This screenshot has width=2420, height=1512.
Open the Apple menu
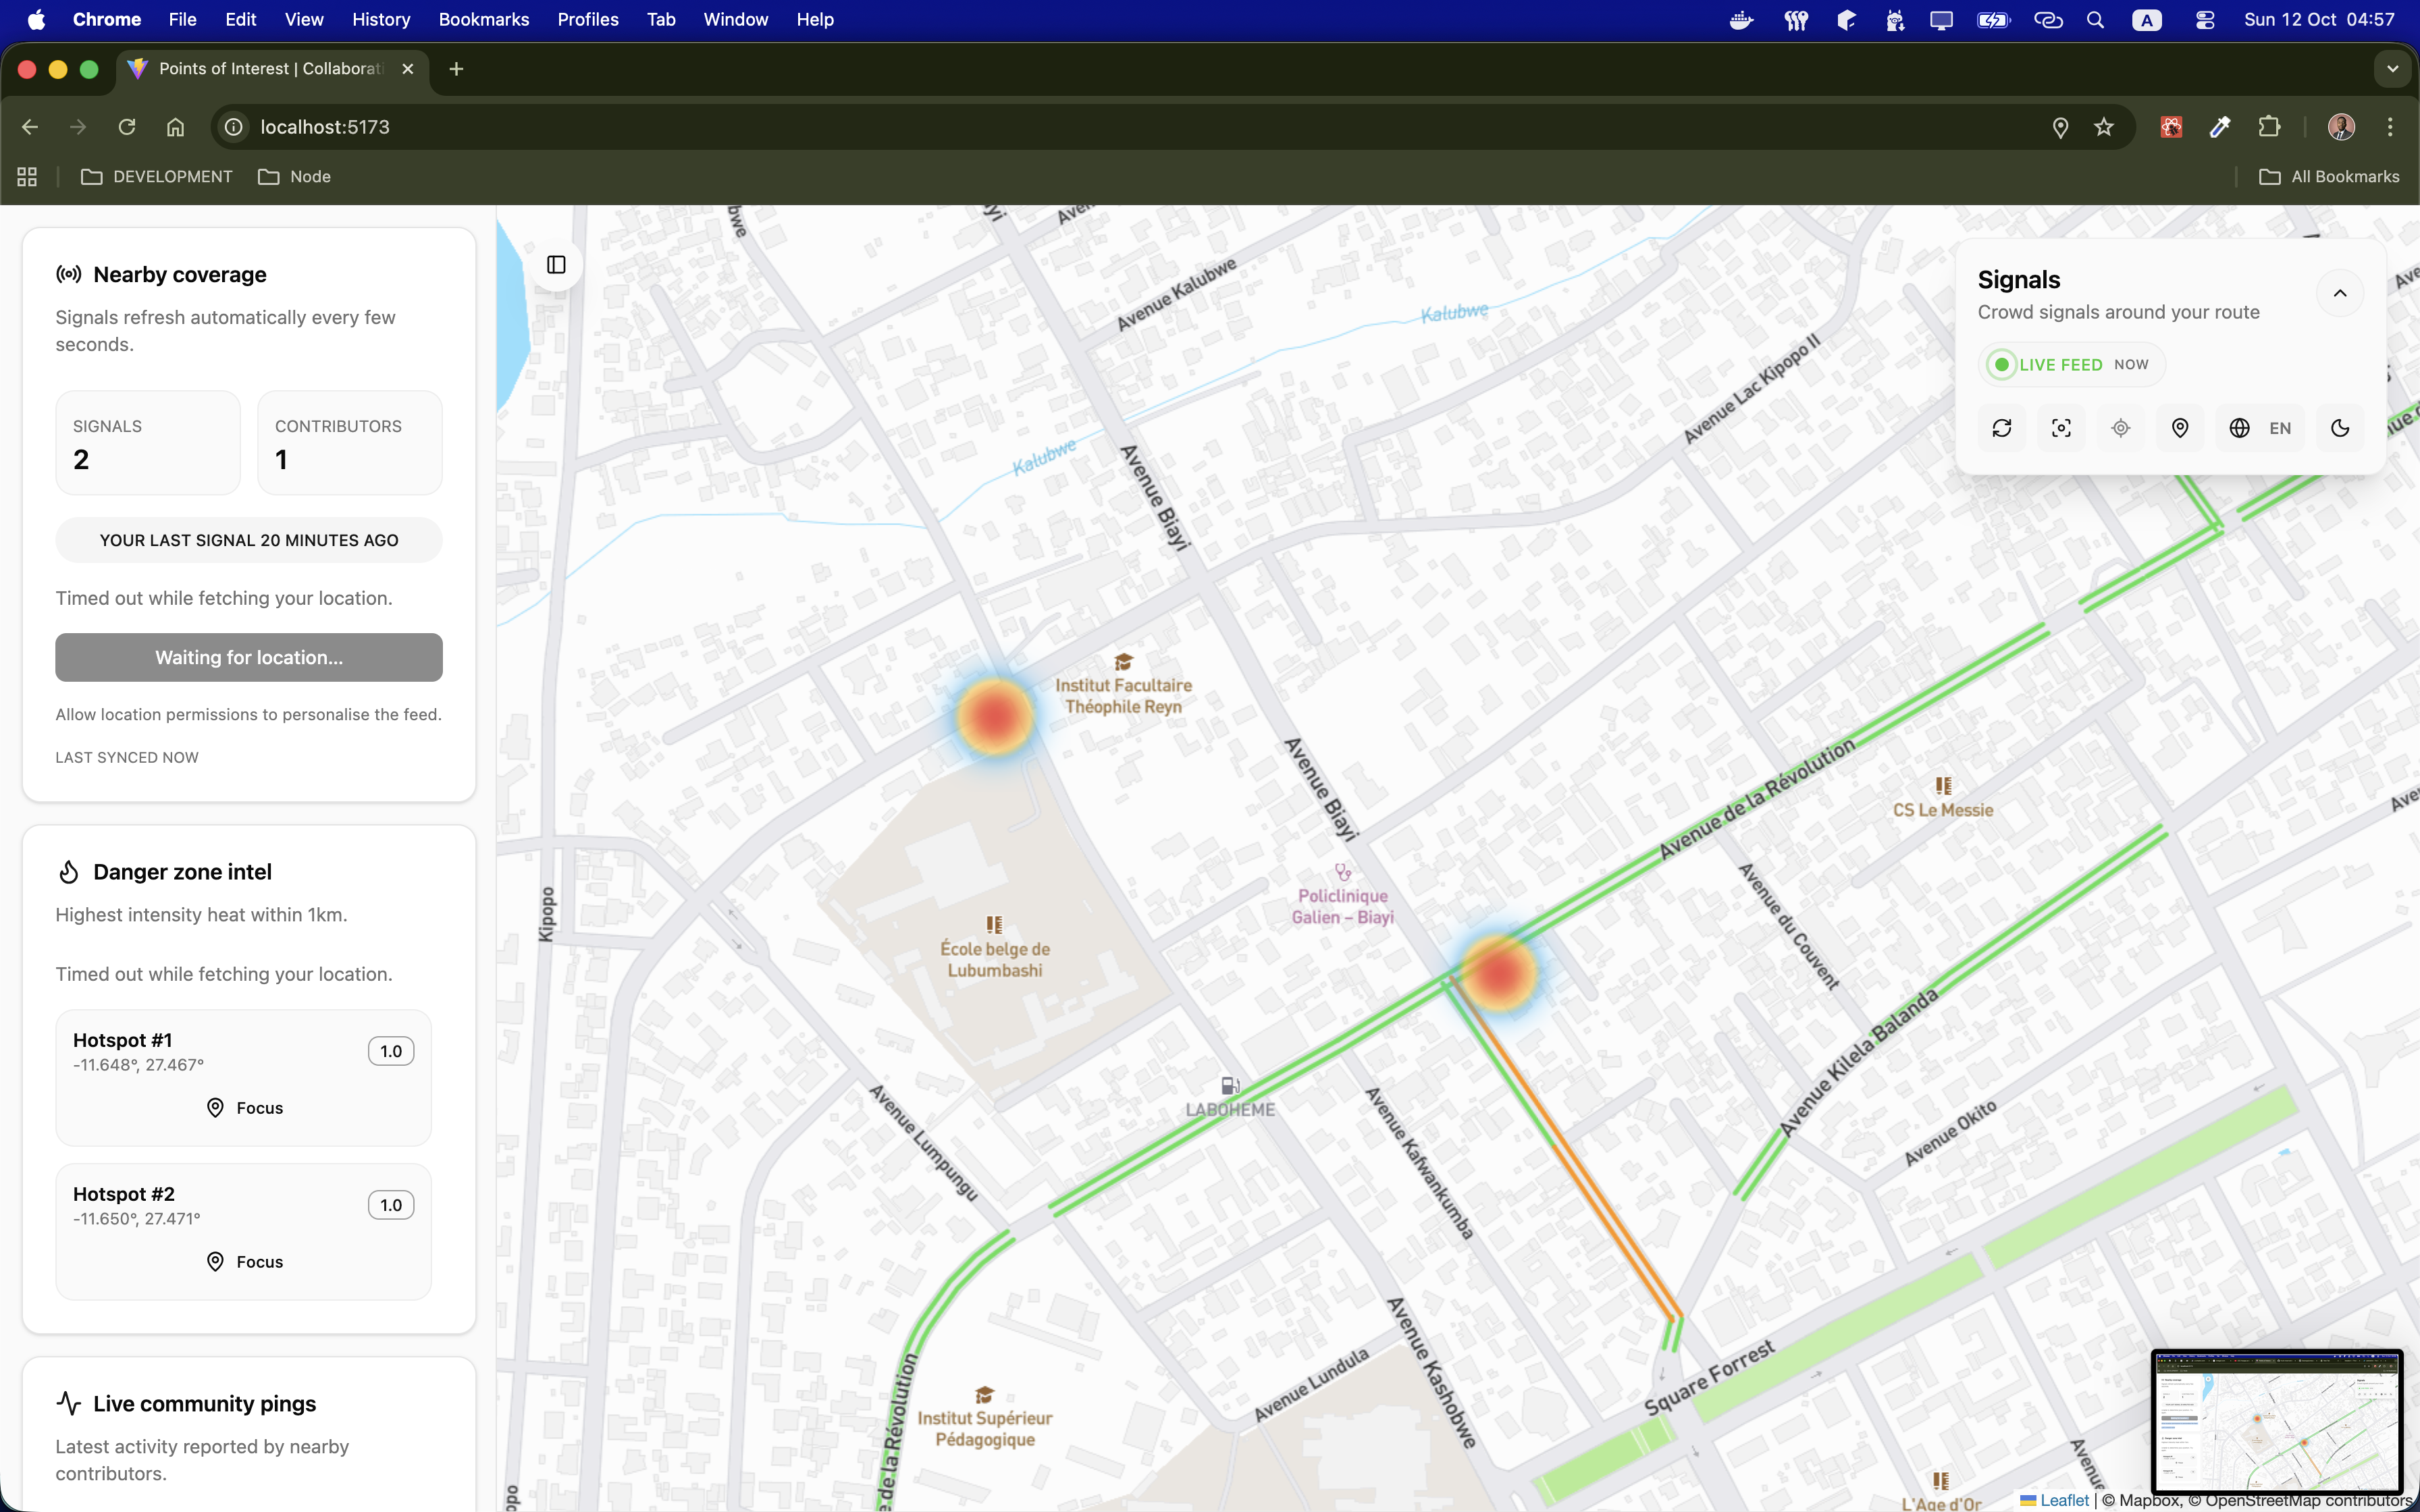(37, 19)
